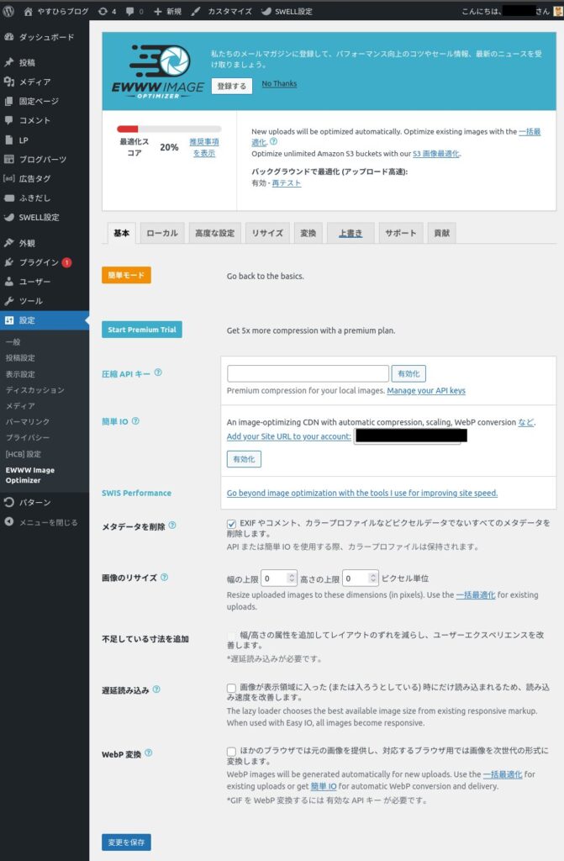Click the Start Premium Trial button
Screen dimensions: 564x861
pos(141,330)
